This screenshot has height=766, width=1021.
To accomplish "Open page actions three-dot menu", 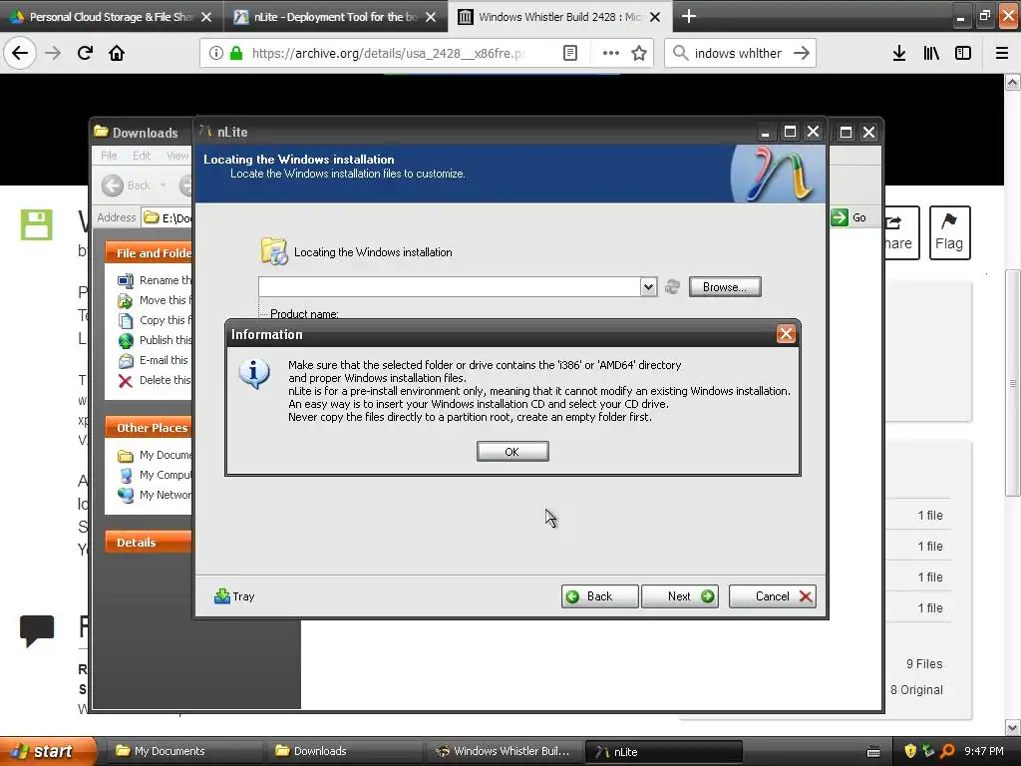I will [610, 53].
